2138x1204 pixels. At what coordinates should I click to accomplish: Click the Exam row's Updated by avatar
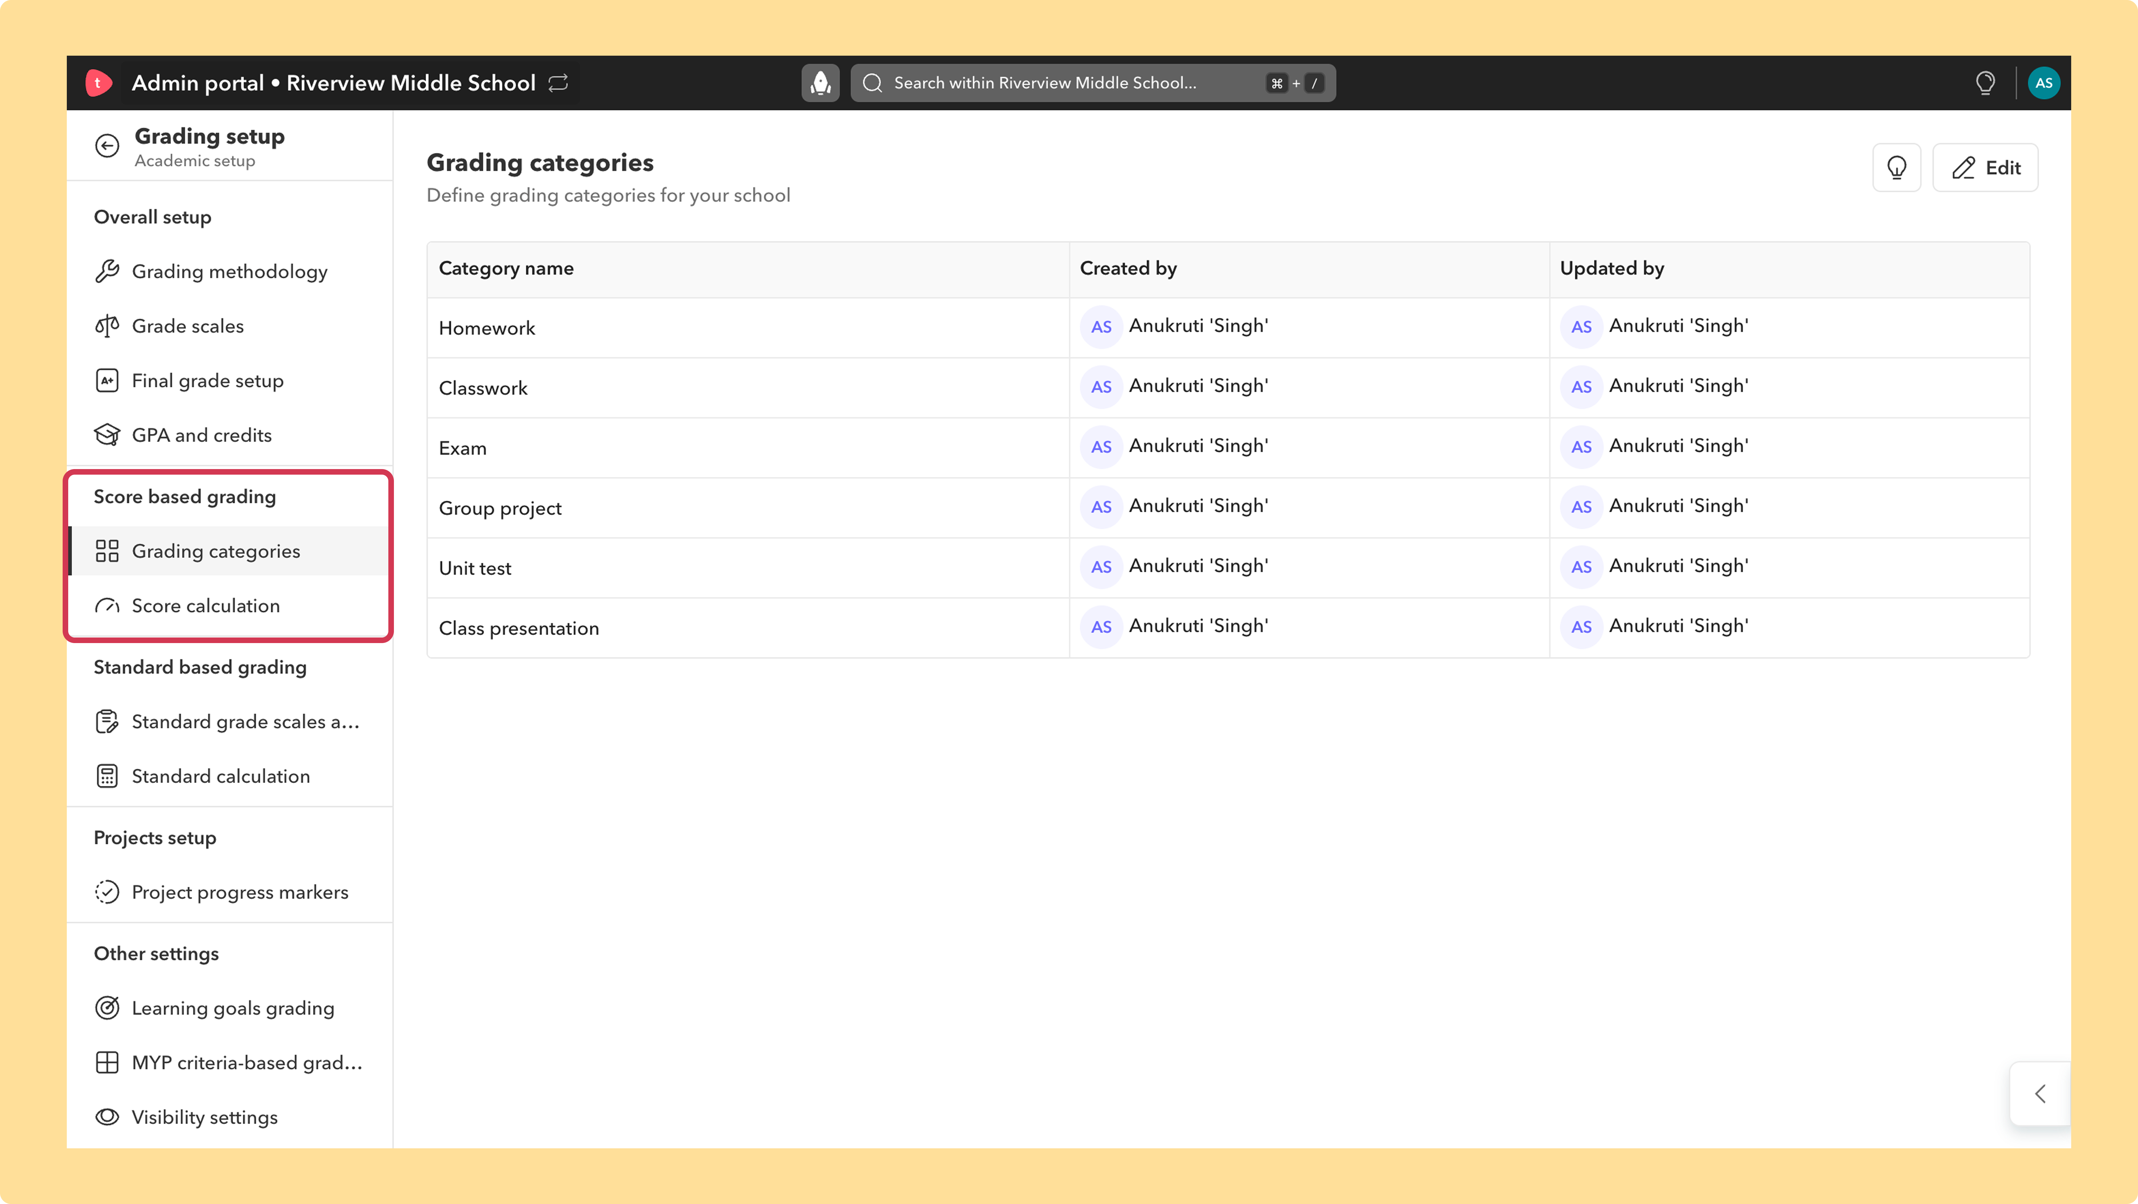[x=1581, y=446]
